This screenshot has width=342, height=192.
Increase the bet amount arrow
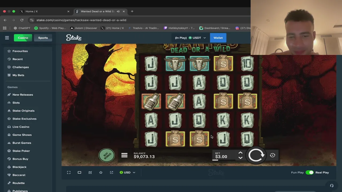click(x=240, y=153)
